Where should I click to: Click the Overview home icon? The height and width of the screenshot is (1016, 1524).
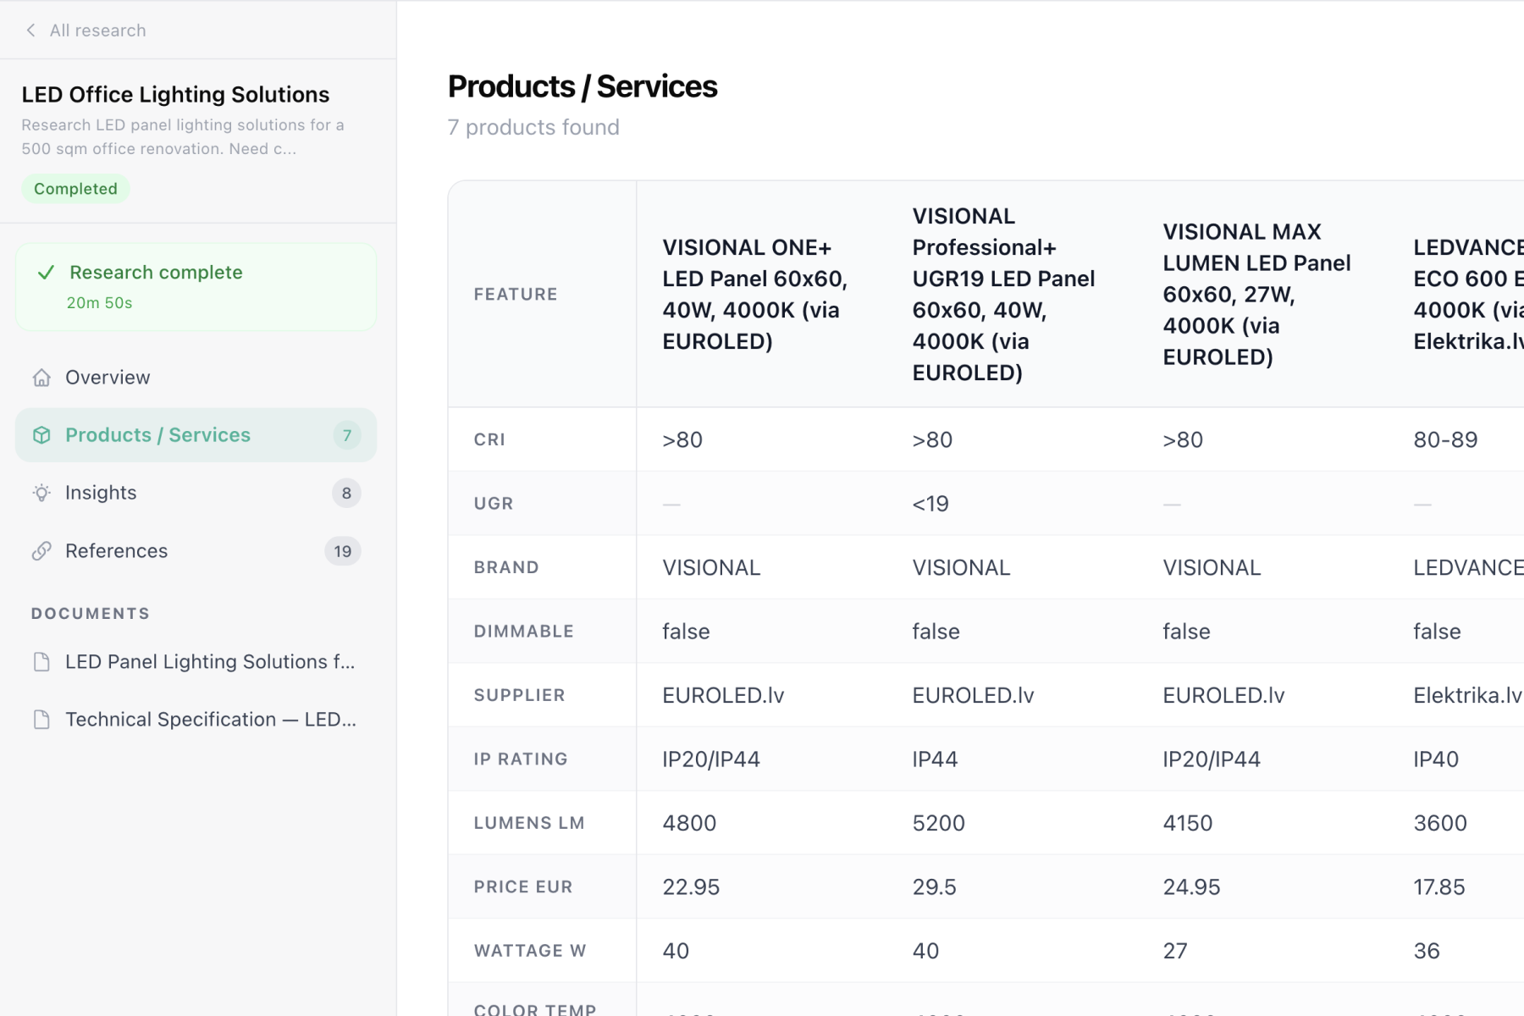41,378
